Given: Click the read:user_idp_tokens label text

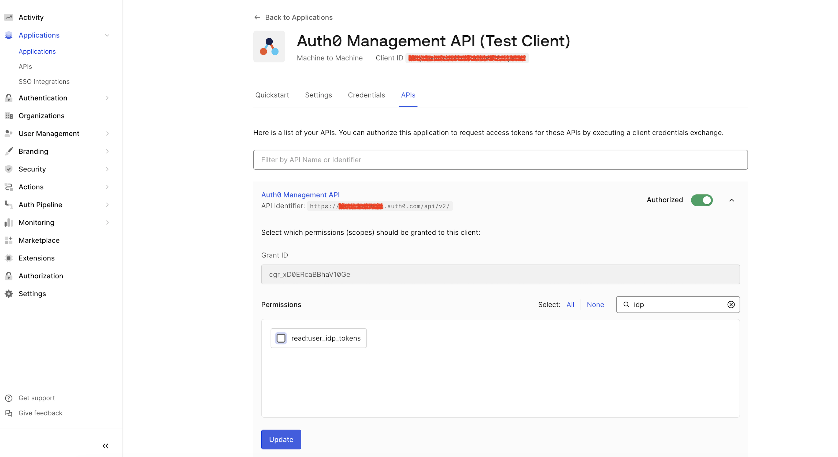Looking at the screenshot, I should (x=326, y=338).
